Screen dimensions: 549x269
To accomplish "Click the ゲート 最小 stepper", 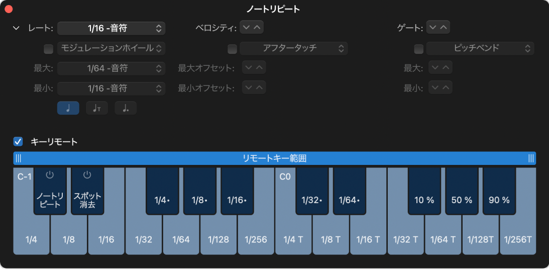I will [x=441, y=87].
